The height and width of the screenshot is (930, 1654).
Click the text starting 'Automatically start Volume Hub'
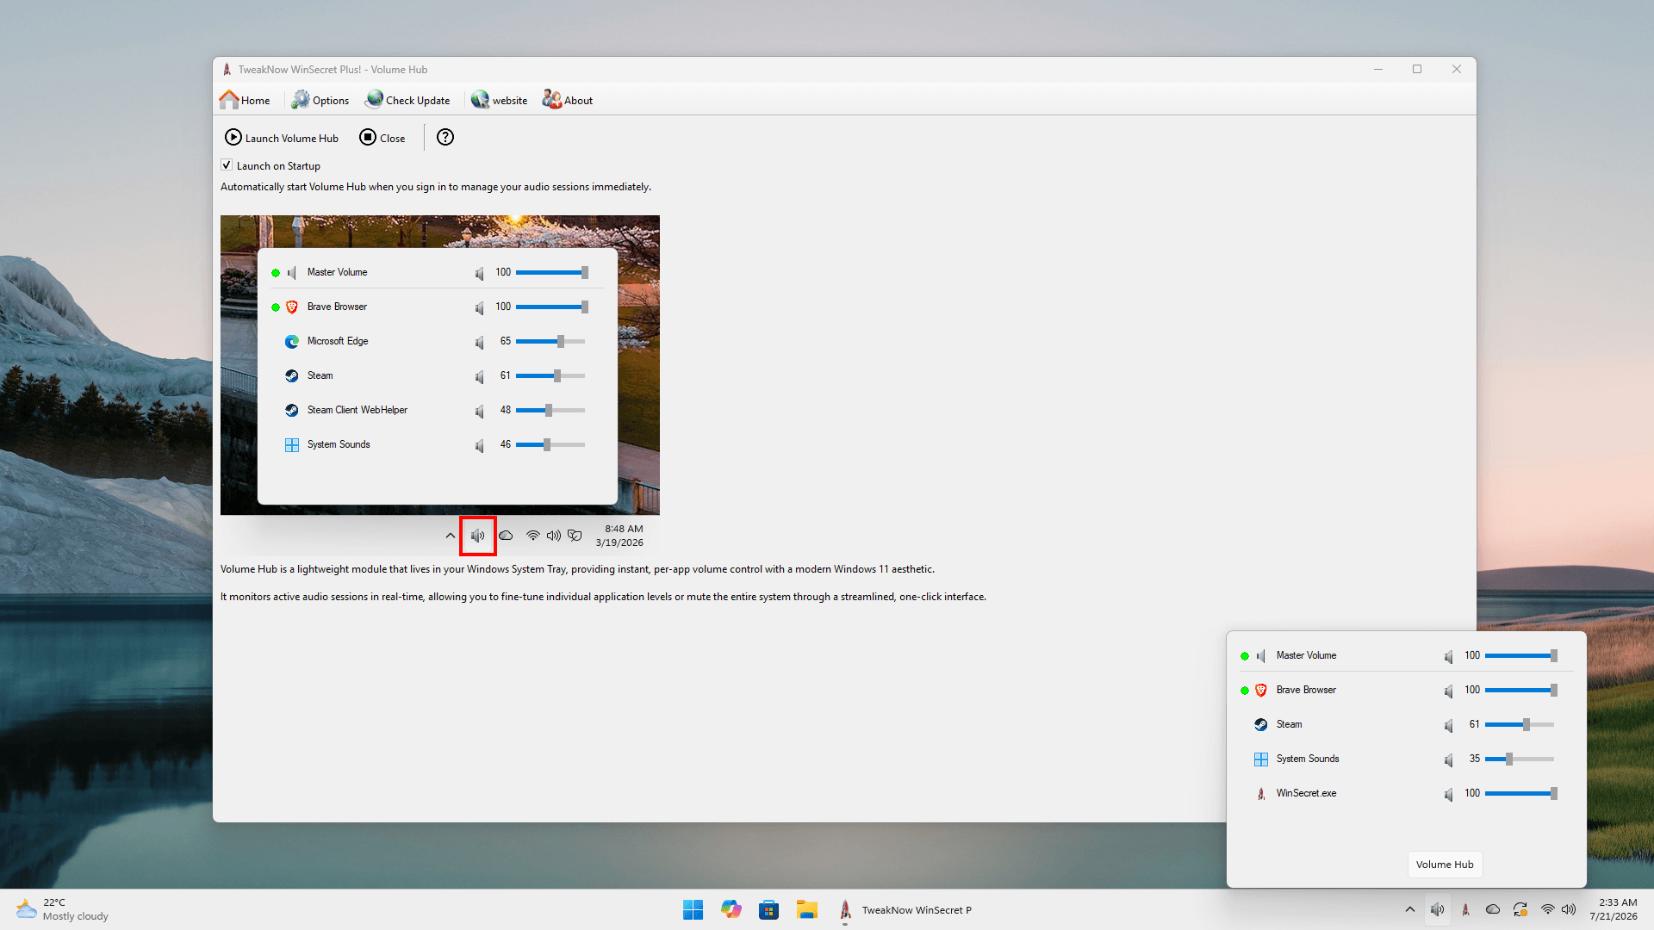coord(436,187)
